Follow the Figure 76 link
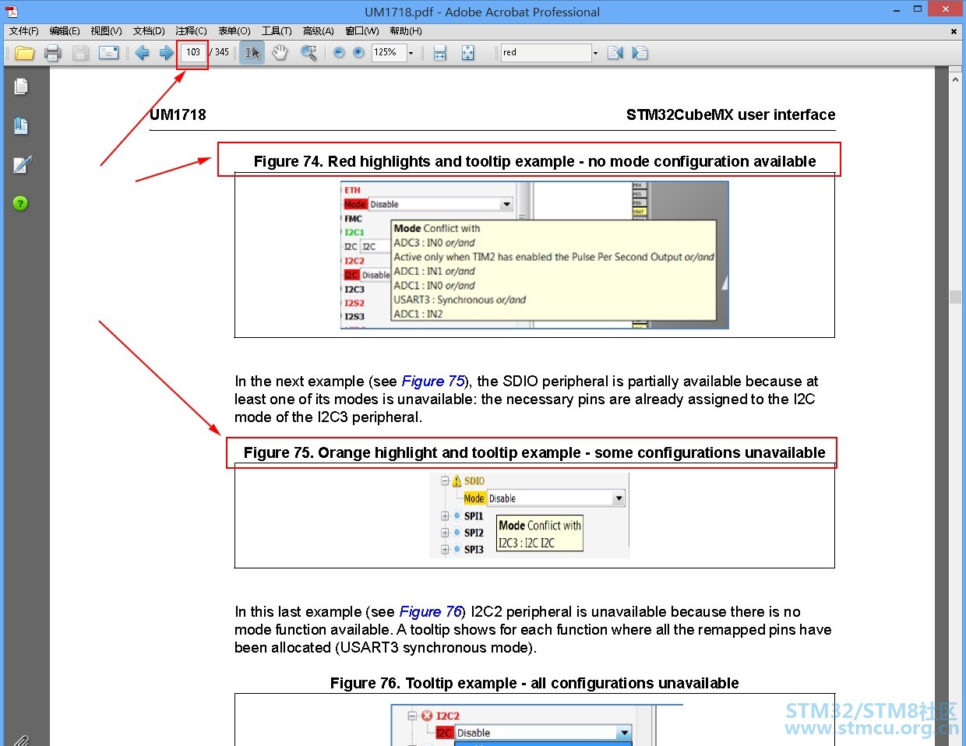 point(431,612)
